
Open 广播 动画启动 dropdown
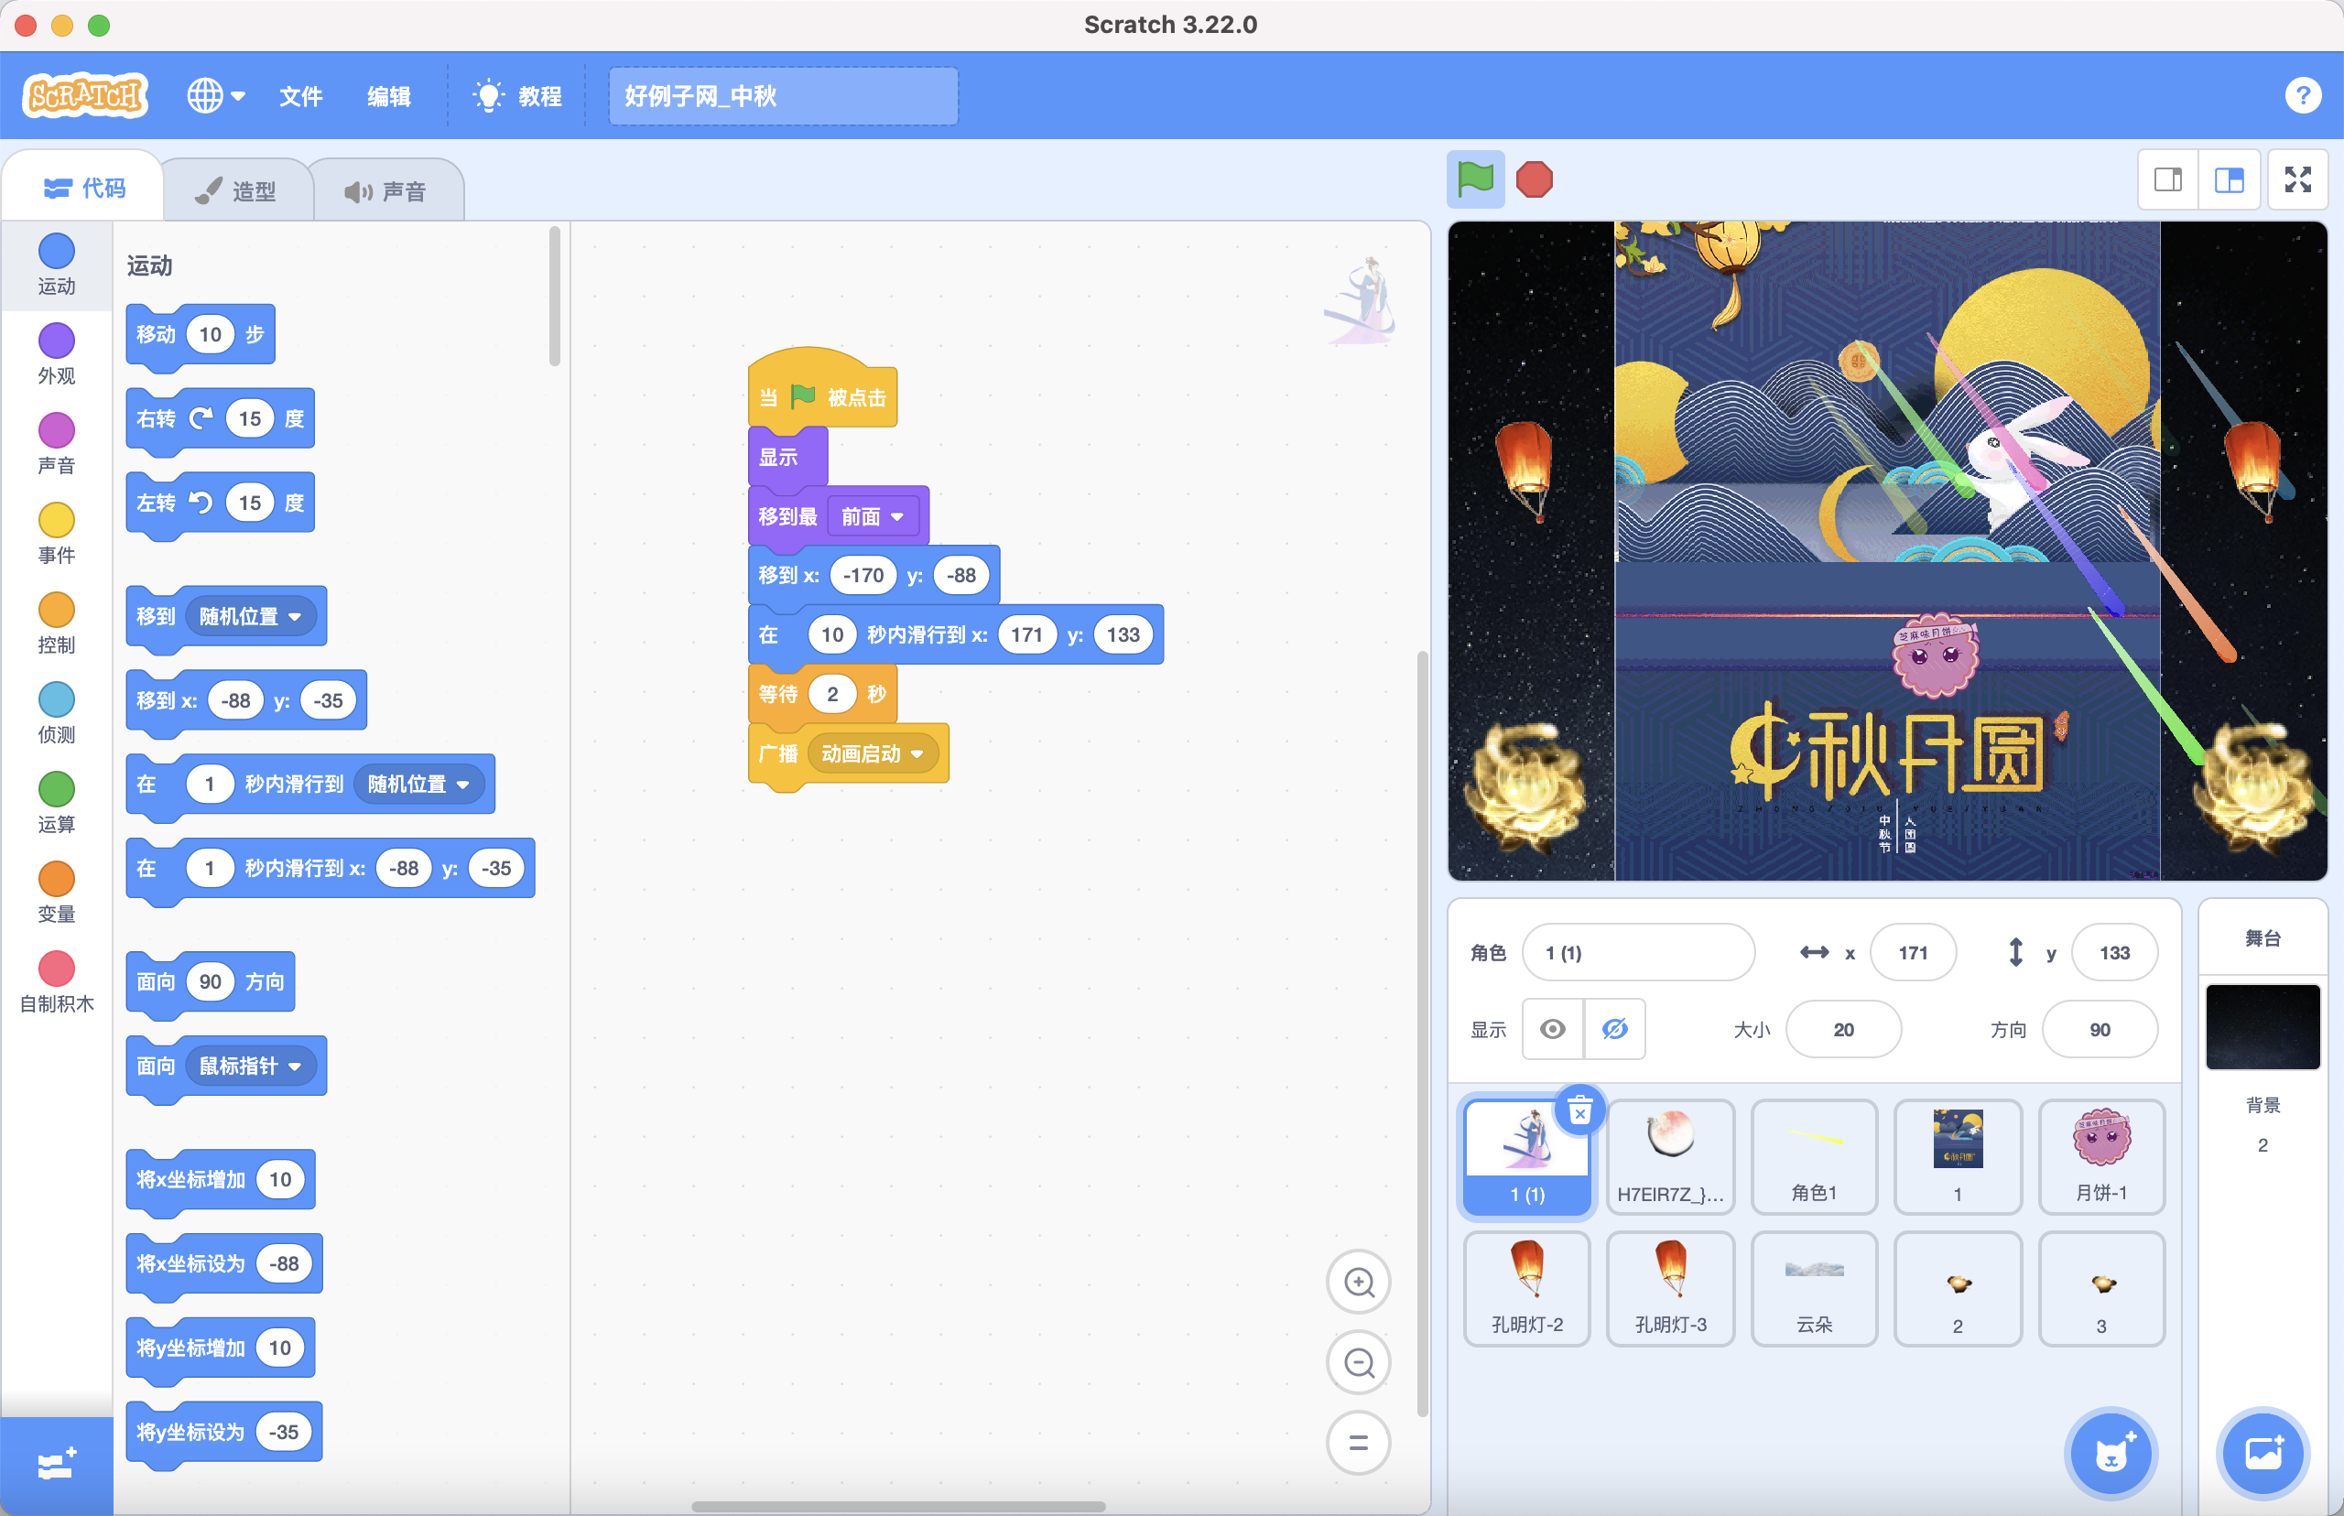(x=873, y=753)
